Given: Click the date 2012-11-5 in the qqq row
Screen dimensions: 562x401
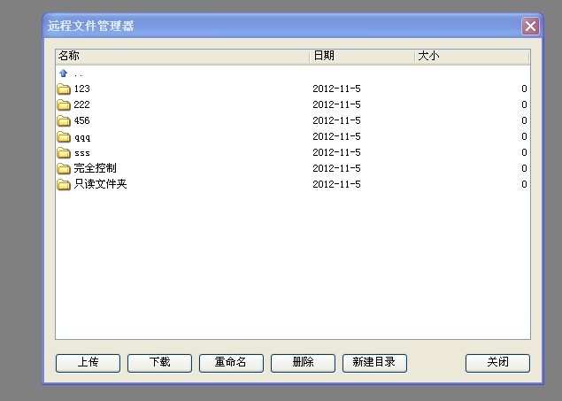Looking at the screenshot, I should click(x=336, y=136).
